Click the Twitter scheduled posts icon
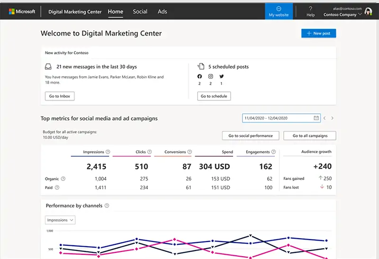 click(x=221, y=76)
